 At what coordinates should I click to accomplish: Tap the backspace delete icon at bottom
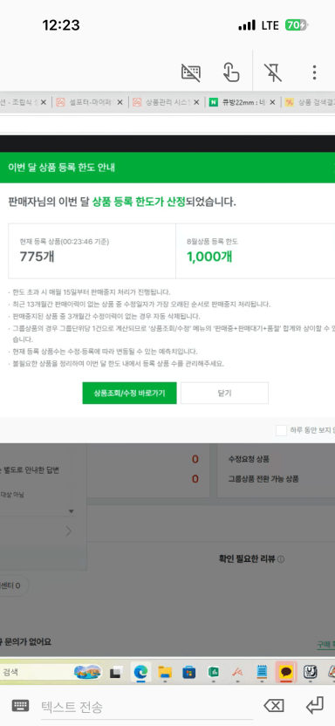point(273,706)
